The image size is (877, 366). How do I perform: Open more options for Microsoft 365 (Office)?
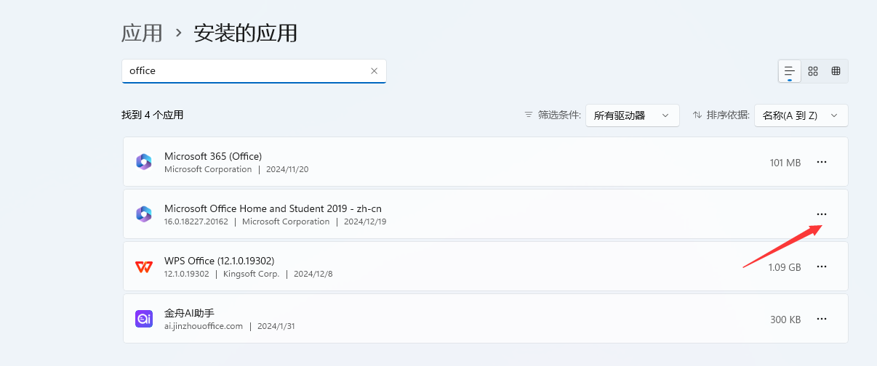(x=822, y=162)
